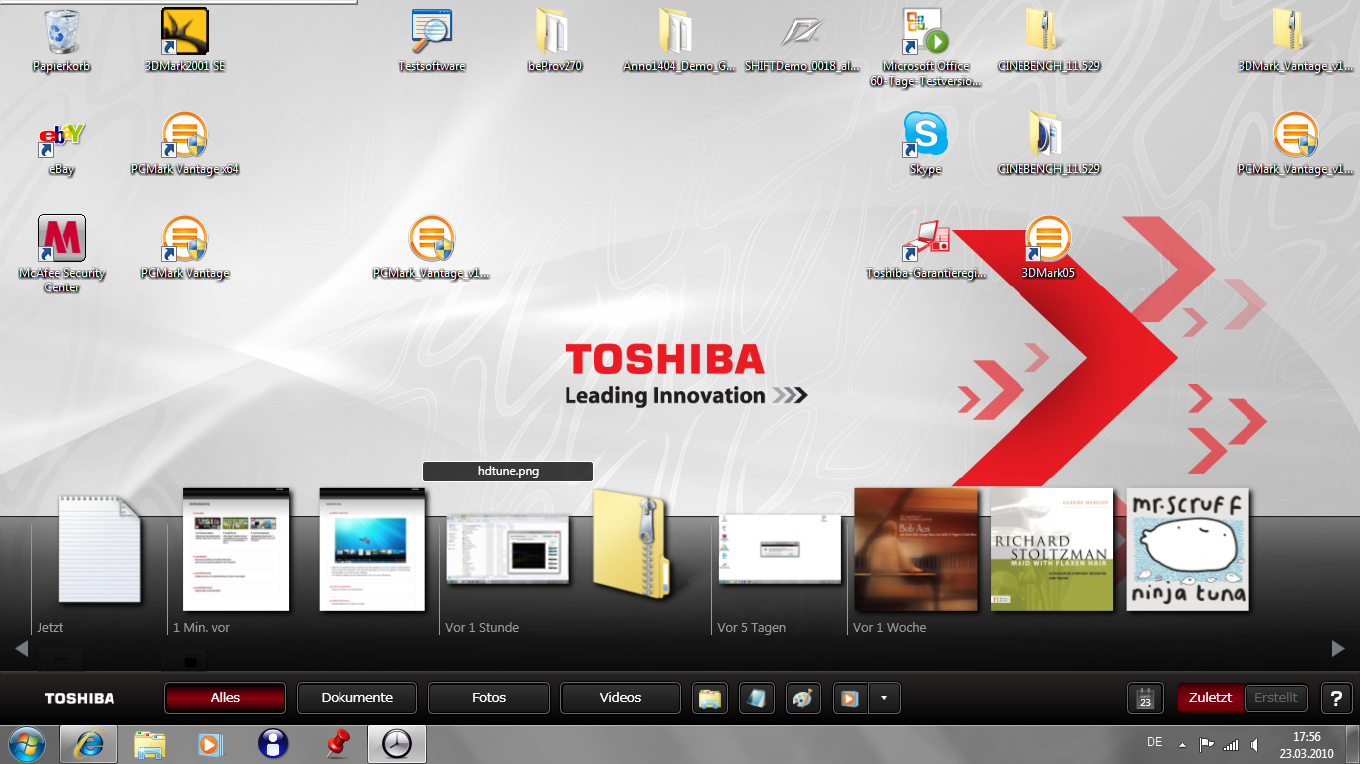Click the blue person icon on the taskbar
The image size is (1360, 764).
click(273, 744)
